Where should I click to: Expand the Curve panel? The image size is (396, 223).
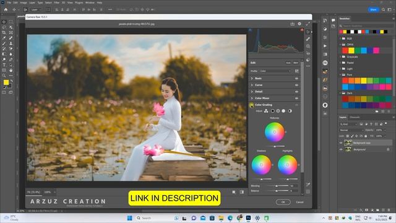click(252, 85)
